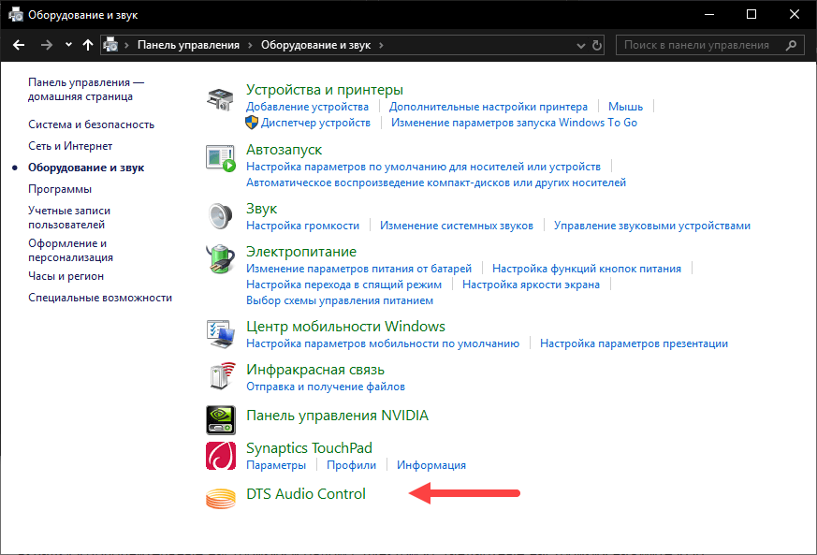Open battery power settings link
Viewport: 817px width, 555px height.
coord(359,269)
